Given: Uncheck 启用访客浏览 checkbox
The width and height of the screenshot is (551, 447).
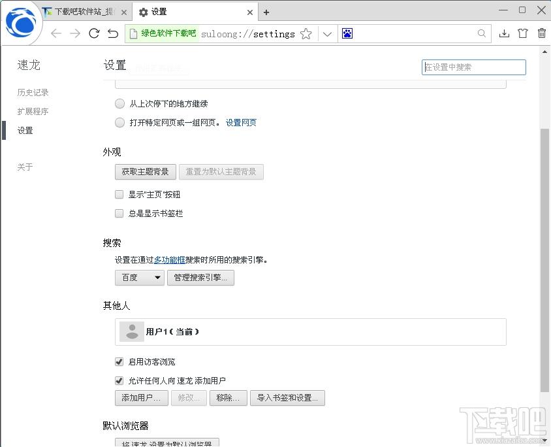Looking at the screenshot, I should (119, 361).
